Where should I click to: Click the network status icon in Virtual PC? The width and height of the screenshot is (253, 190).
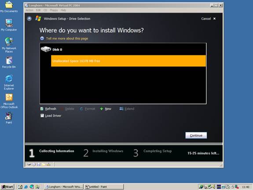48,164
